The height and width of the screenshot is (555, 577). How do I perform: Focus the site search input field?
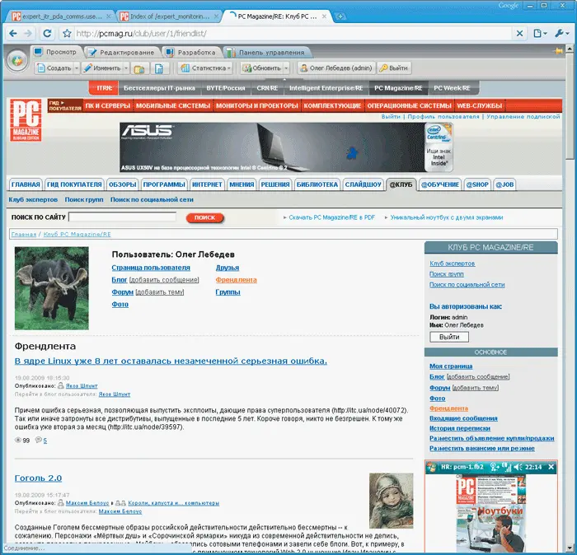tap(123, 217)
